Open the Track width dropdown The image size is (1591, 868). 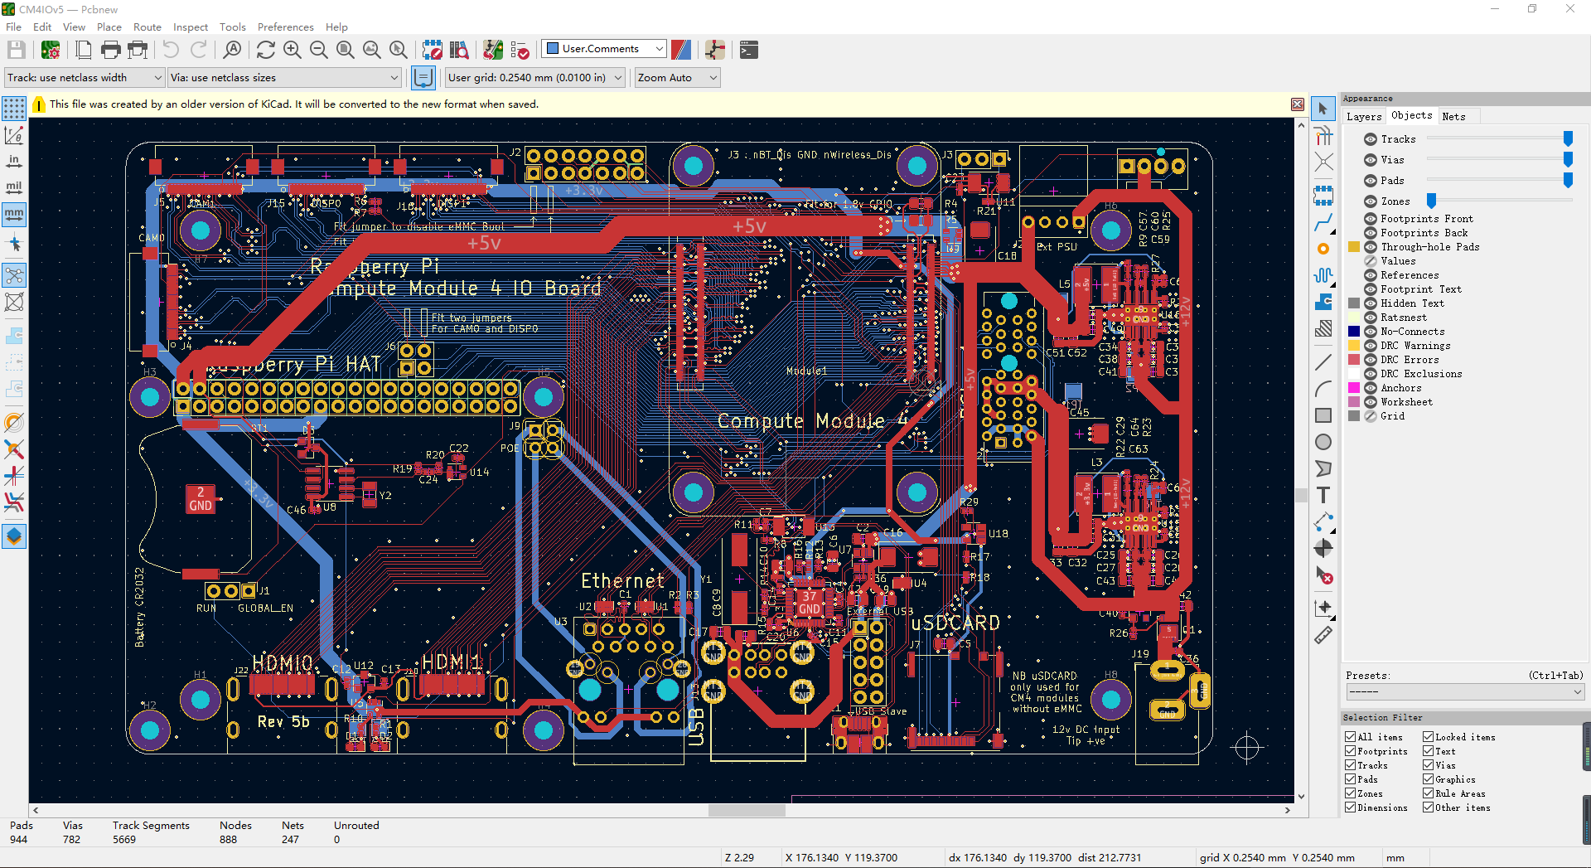point(85,78)
